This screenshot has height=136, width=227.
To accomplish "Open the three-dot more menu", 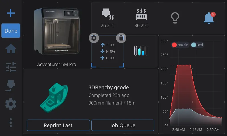I will coord(11,123).
